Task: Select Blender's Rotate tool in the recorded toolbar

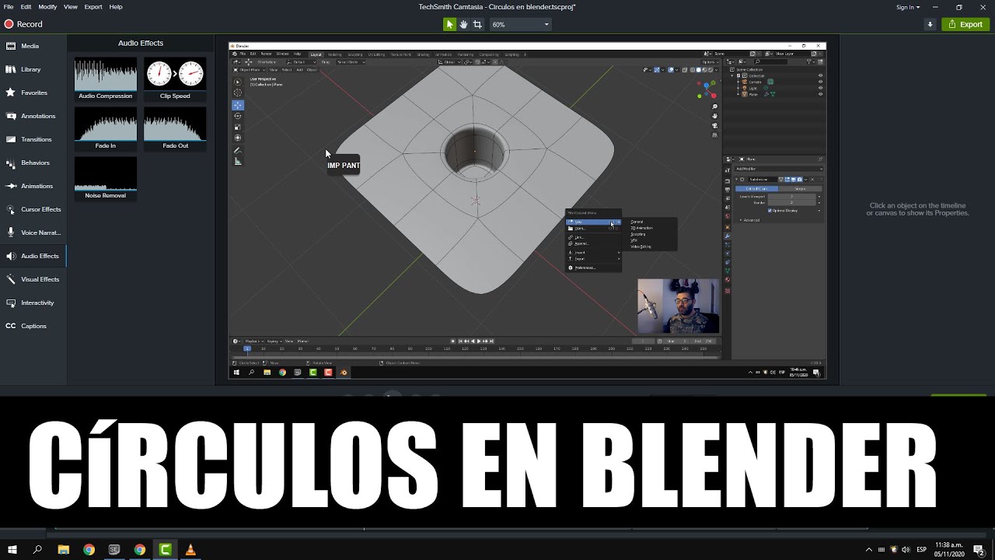Action: (x=238, y=116)
